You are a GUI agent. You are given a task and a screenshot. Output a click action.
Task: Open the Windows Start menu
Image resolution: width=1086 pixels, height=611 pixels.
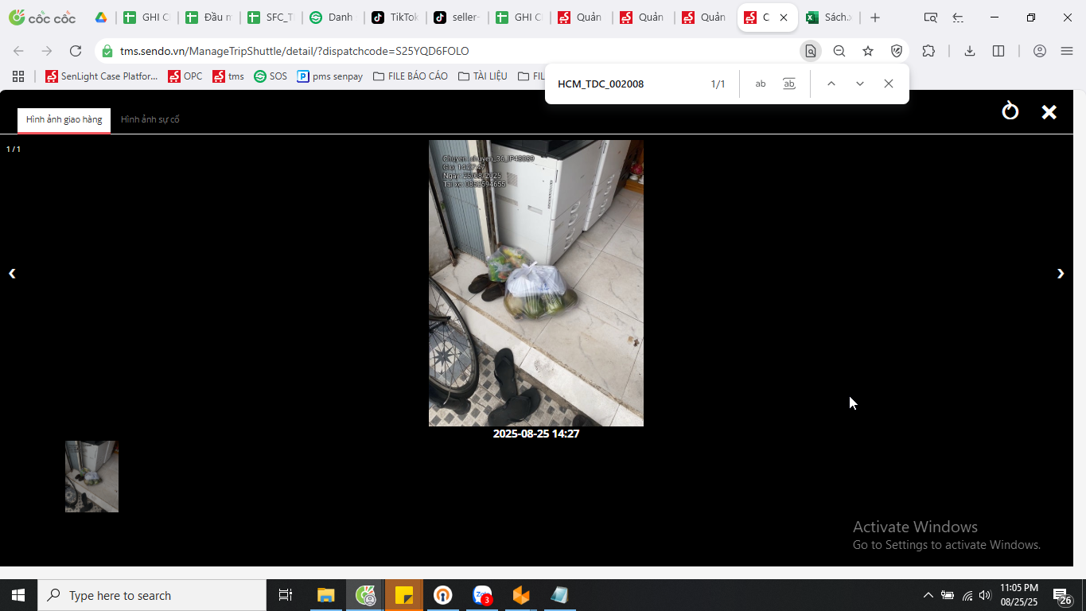(x=18, y=595)
